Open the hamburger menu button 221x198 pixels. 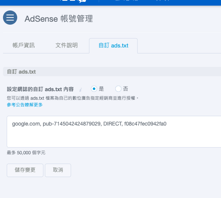[x=10, y=18]
